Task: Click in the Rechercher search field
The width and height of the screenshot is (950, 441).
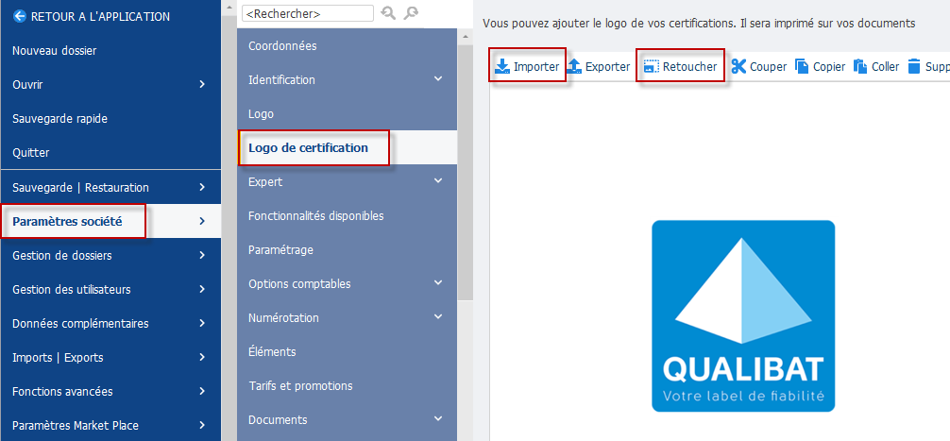Action: (x=308, y=13)
